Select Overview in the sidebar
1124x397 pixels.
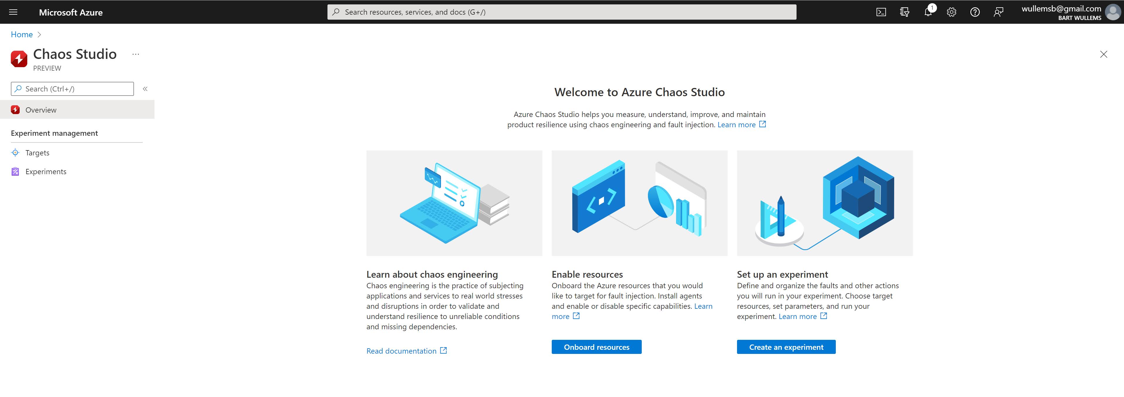click(x=41, y=110)
